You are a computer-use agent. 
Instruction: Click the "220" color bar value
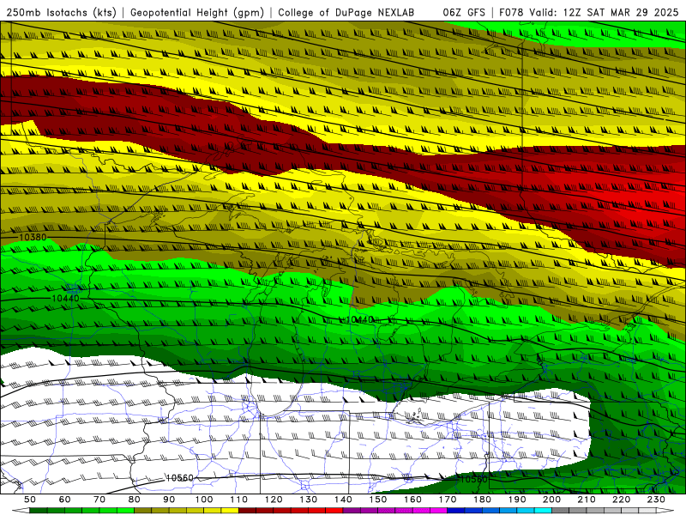coord(622,500)
